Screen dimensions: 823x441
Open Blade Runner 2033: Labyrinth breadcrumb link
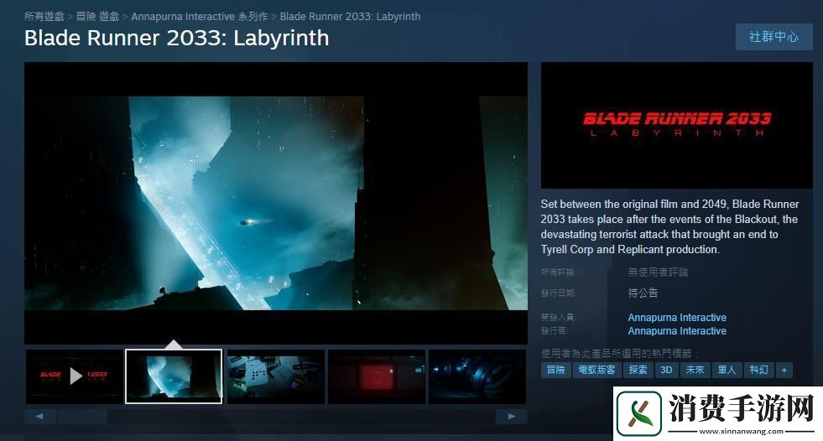coord(350,16)
